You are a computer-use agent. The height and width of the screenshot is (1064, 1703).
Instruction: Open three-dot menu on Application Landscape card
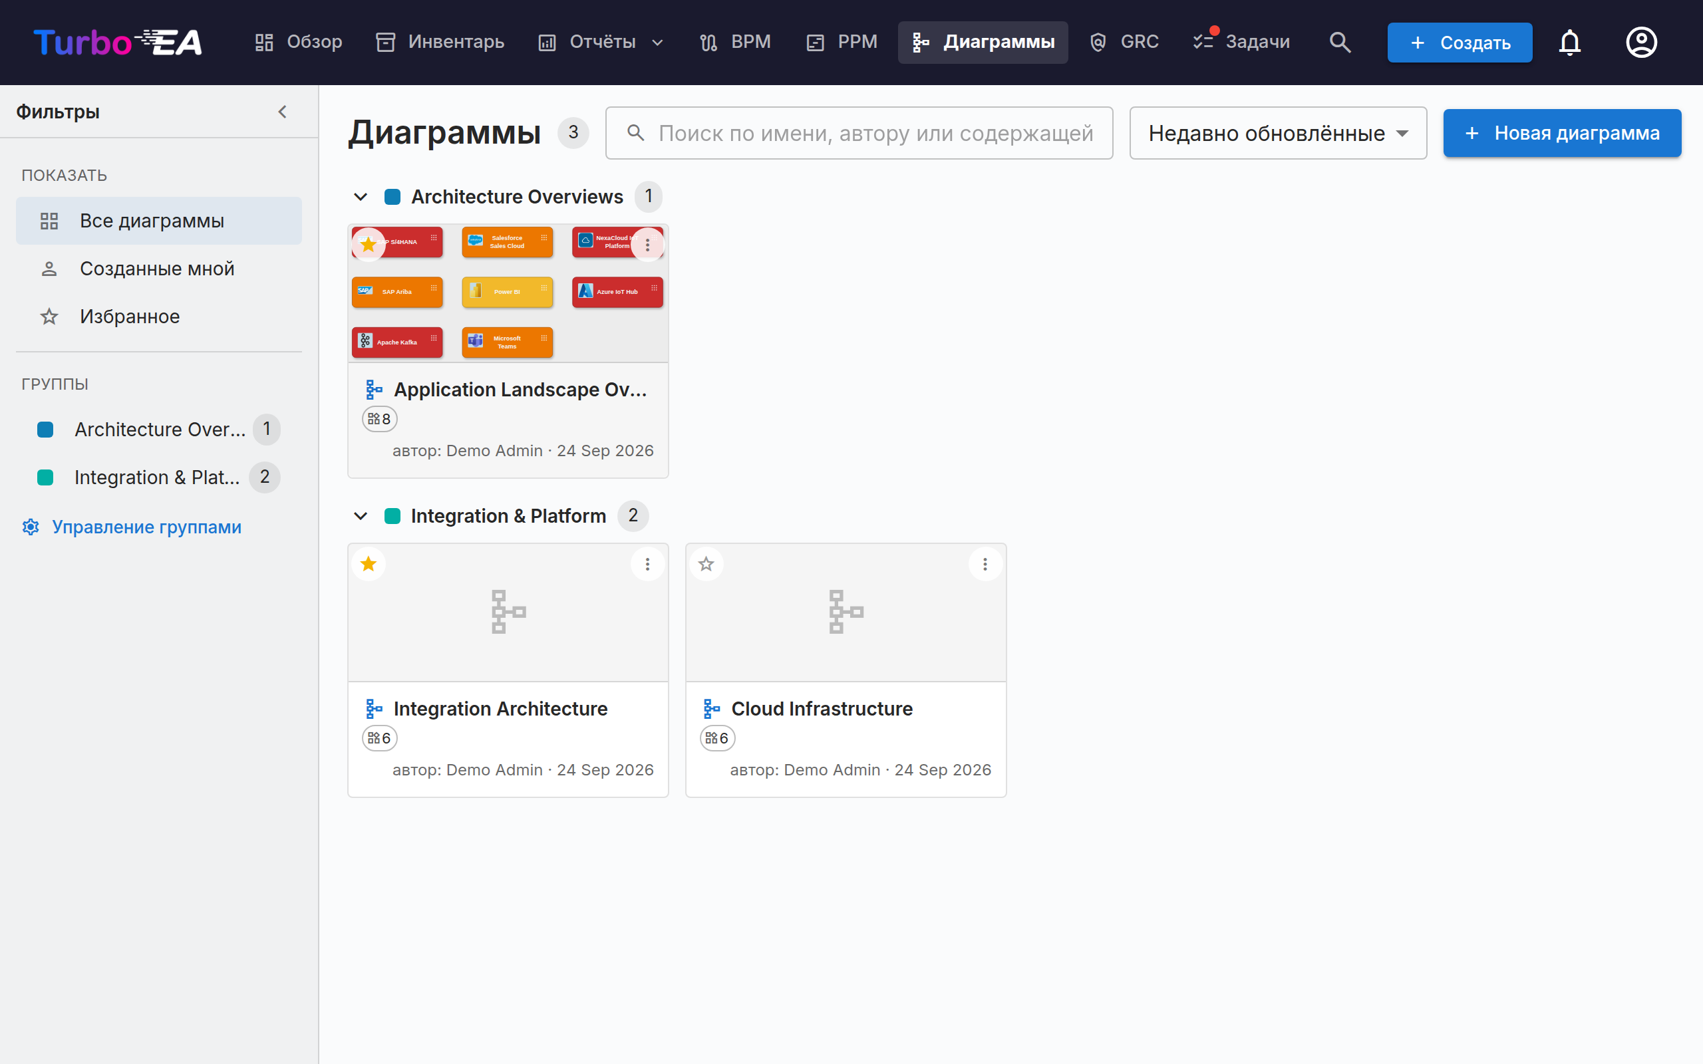pos(647,245)
